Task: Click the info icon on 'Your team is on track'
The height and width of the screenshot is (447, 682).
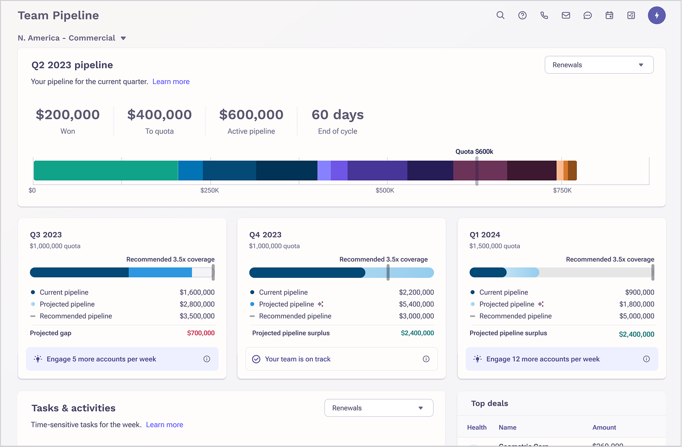Action: point(426,358)
